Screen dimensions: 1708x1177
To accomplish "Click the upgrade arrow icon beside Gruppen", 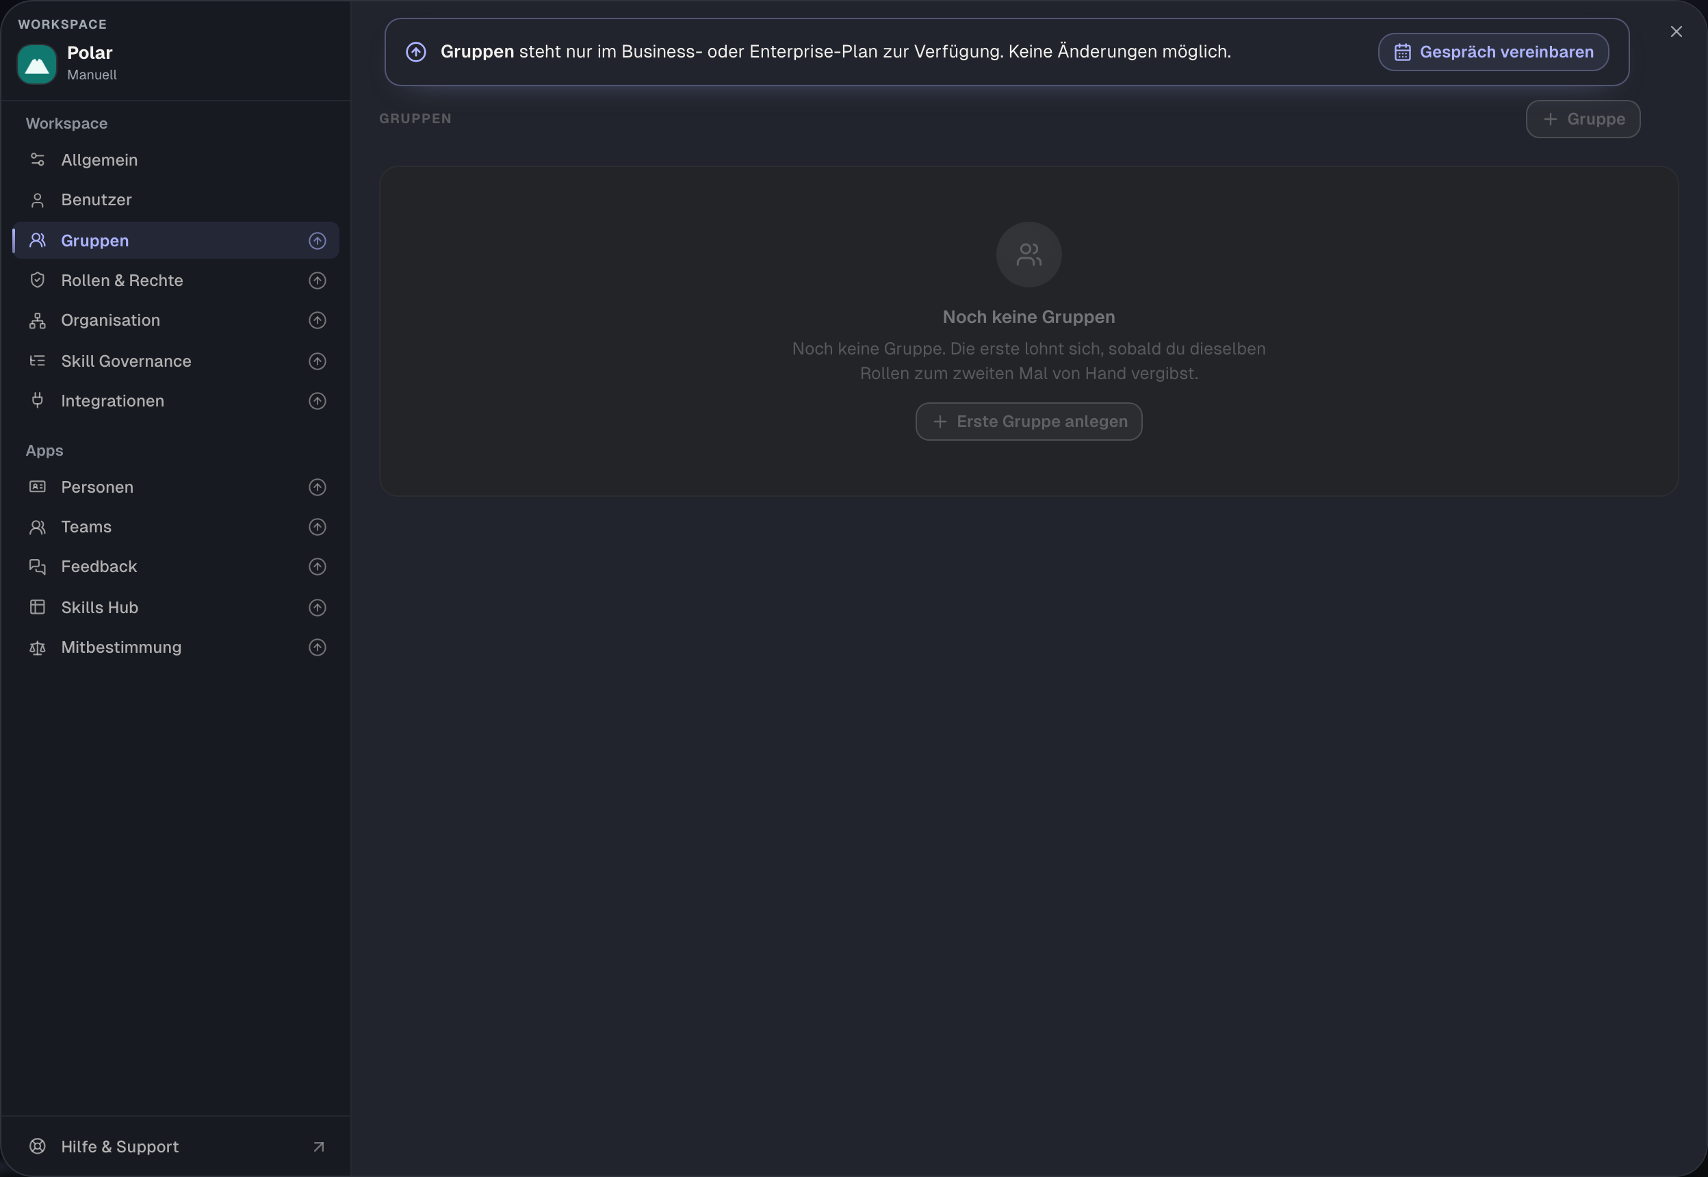I will pos(317,241).
